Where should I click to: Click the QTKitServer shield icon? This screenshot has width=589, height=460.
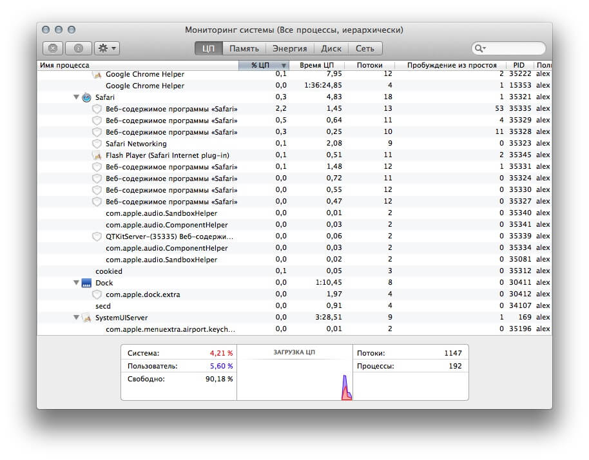[x=97, y=236]
